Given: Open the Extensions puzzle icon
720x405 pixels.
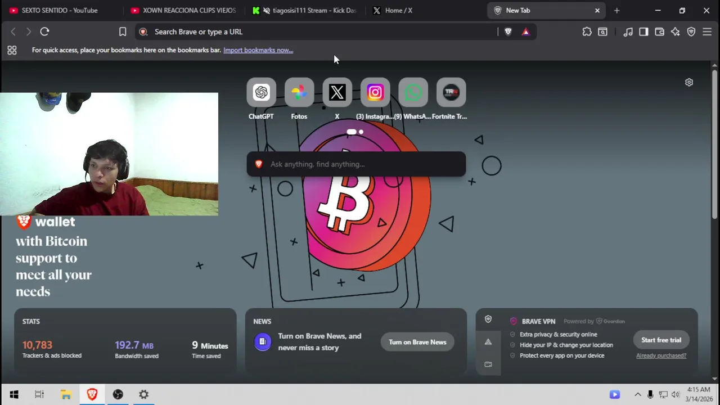Looking at the screenshot, I should [x=587, y=31].
